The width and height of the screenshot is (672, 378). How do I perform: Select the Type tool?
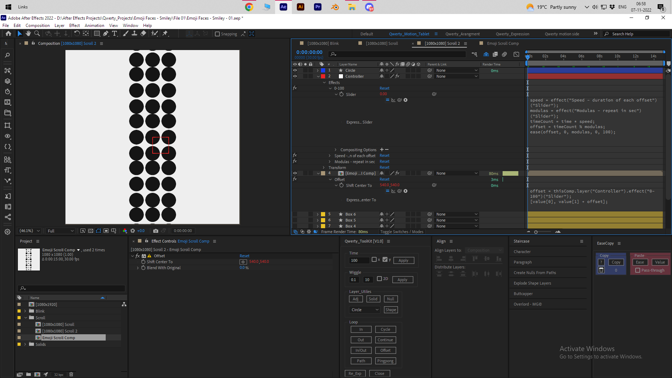tap(114, 34)
